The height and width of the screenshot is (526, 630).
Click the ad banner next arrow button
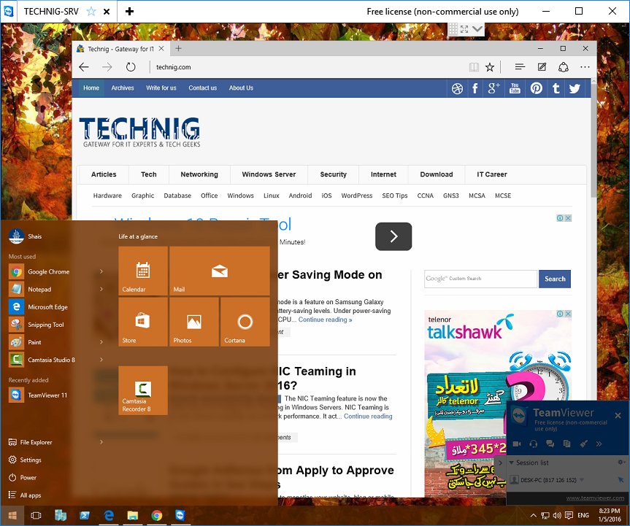(393, 236)
